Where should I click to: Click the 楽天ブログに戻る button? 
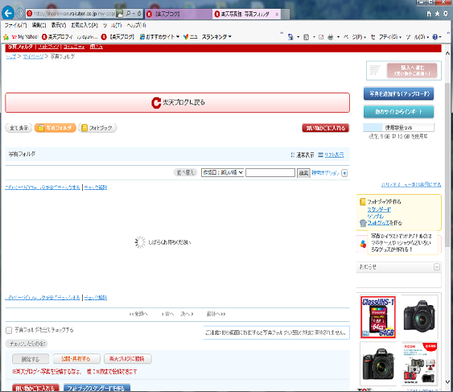(177, 102)
